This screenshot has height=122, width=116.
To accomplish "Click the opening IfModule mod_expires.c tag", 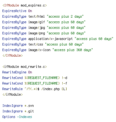I will 25,5.
